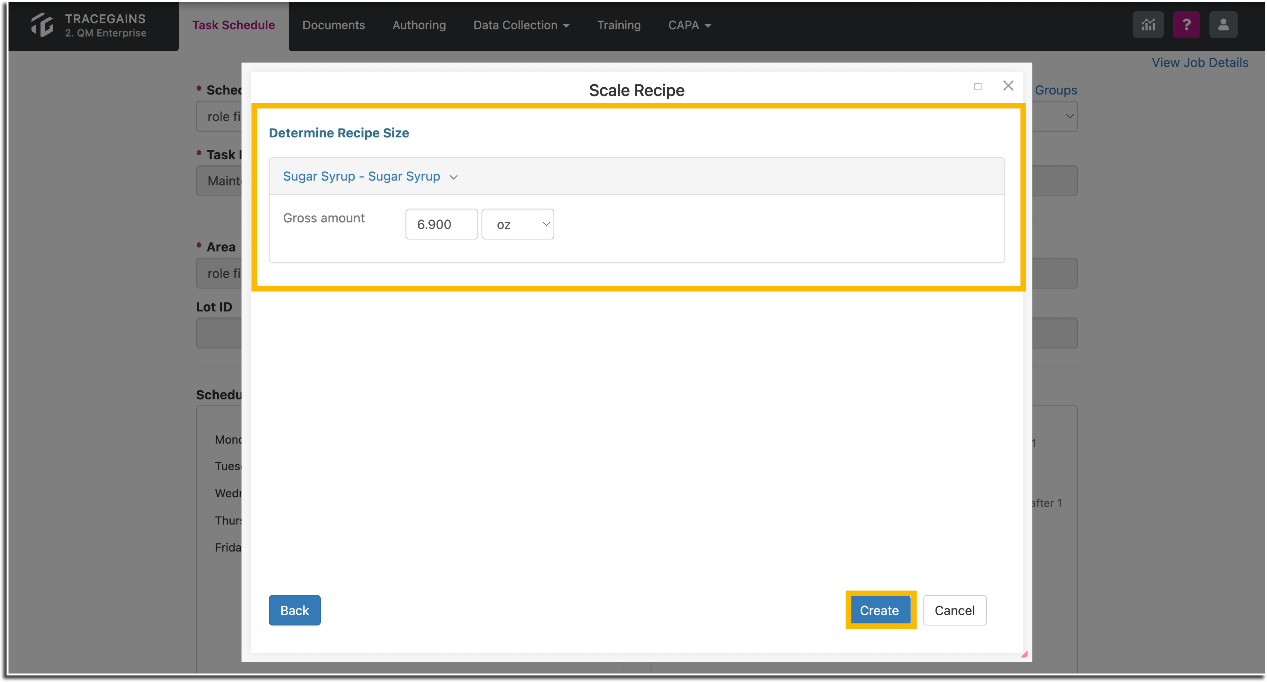
Task: Click the Groups link behind dialog
Action: point(1056,90)
